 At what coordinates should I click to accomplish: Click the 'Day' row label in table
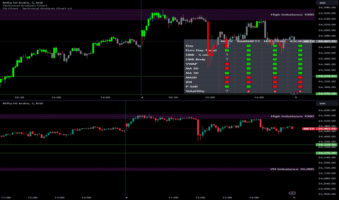tap(190, 46)
